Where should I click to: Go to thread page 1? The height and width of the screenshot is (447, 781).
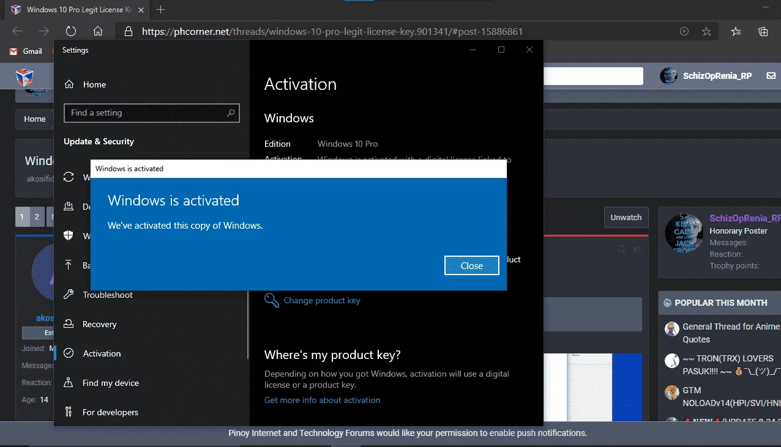pos(22,216)
